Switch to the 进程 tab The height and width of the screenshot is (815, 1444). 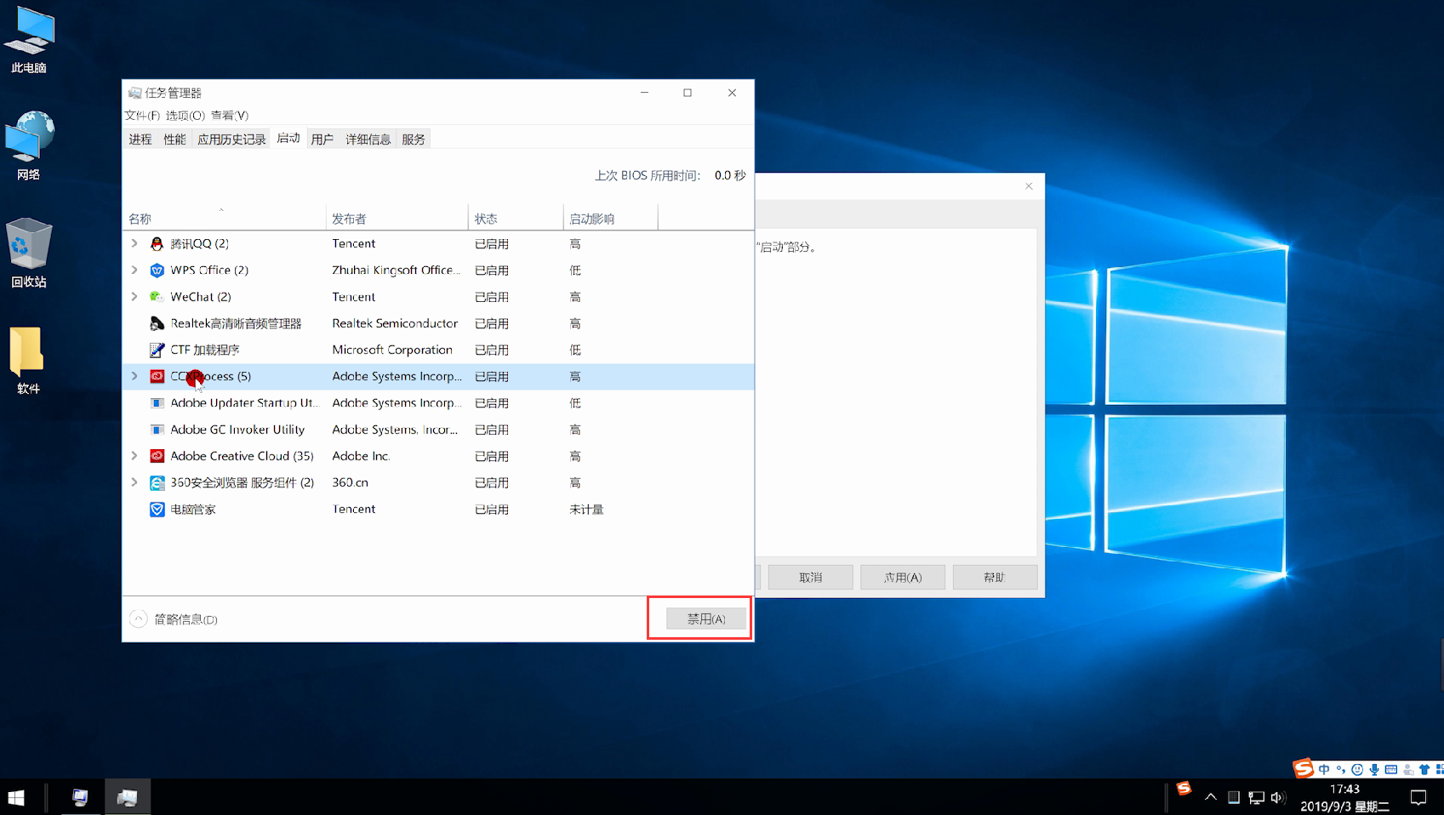[x=140, y=140]
